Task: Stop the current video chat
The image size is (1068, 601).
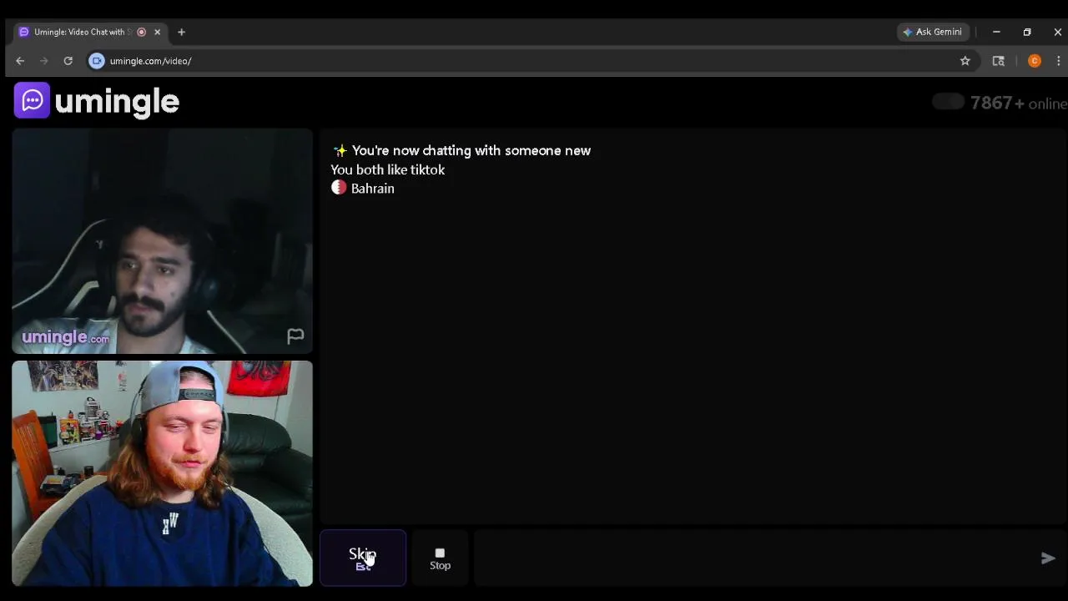Action: 440,558
